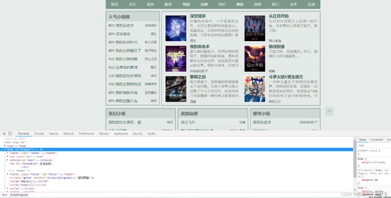Screen dimensions: 391x198
Task: Toggle the device toolbar icon in DevTools
Action: click(x=10, y=133)
